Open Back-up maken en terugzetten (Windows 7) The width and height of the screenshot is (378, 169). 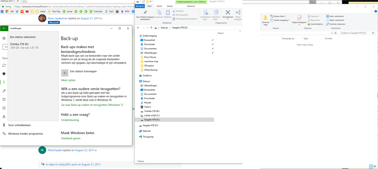tap(92, 105)
